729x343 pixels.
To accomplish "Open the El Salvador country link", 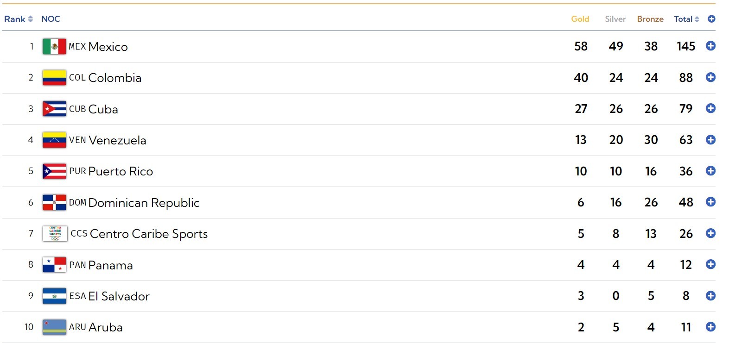I will click(119, 296).
